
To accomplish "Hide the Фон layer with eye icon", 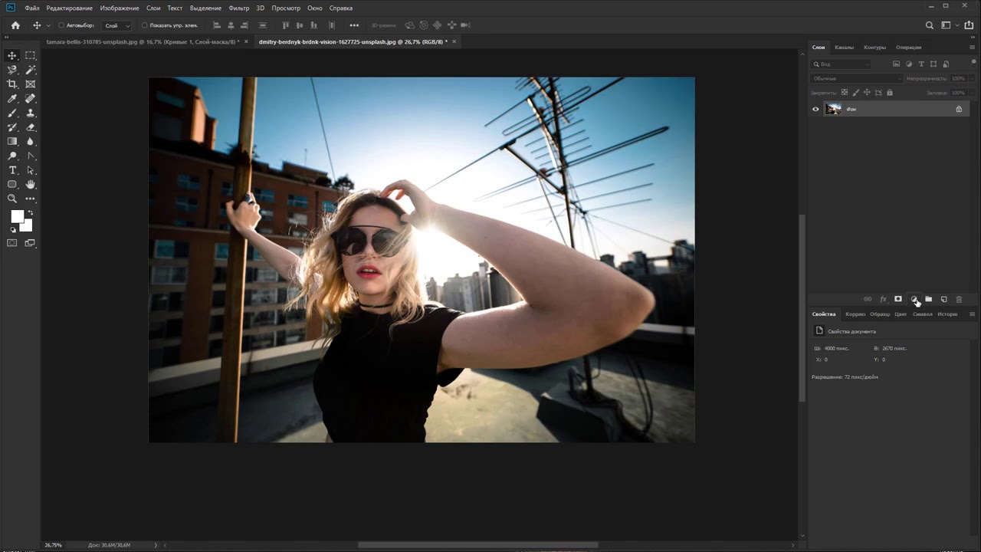I will pos(815,109).
